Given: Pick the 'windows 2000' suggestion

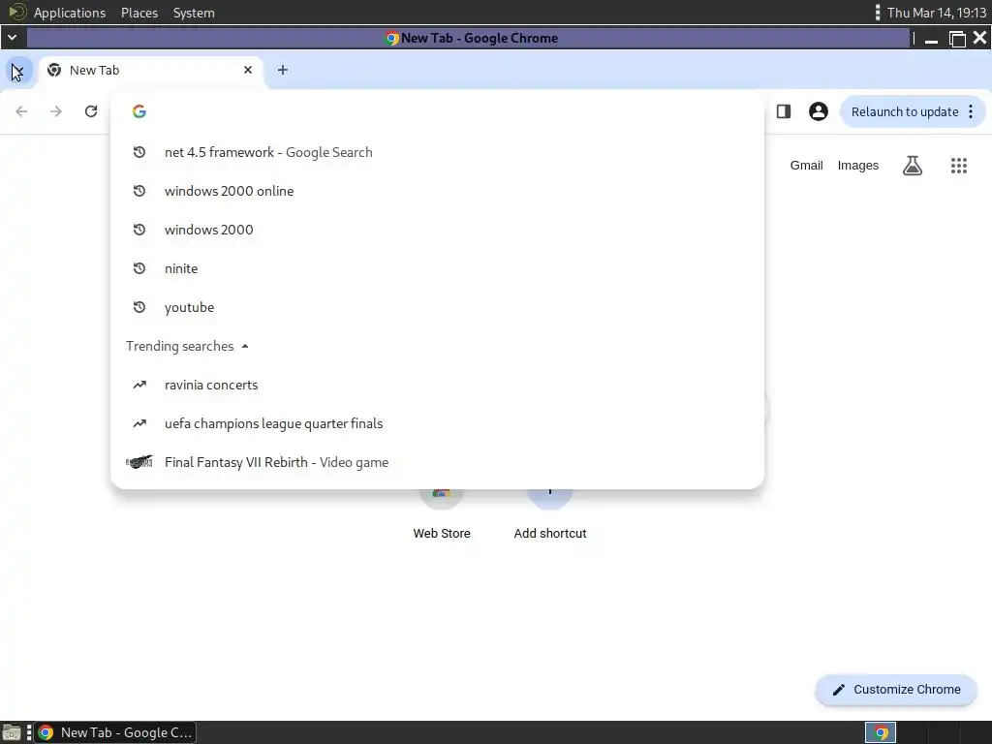Looking at the screenshot, I should pos(437,230).
